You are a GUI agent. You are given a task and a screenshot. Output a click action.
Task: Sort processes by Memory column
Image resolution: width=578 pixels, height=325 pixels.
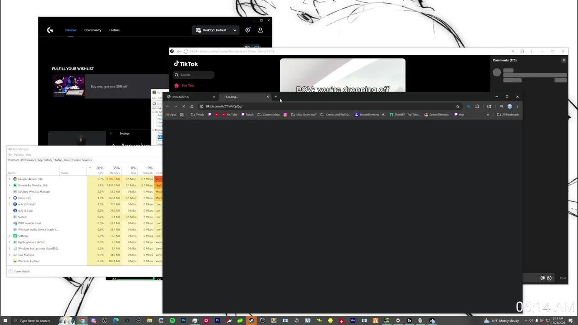tap(113, 170)
